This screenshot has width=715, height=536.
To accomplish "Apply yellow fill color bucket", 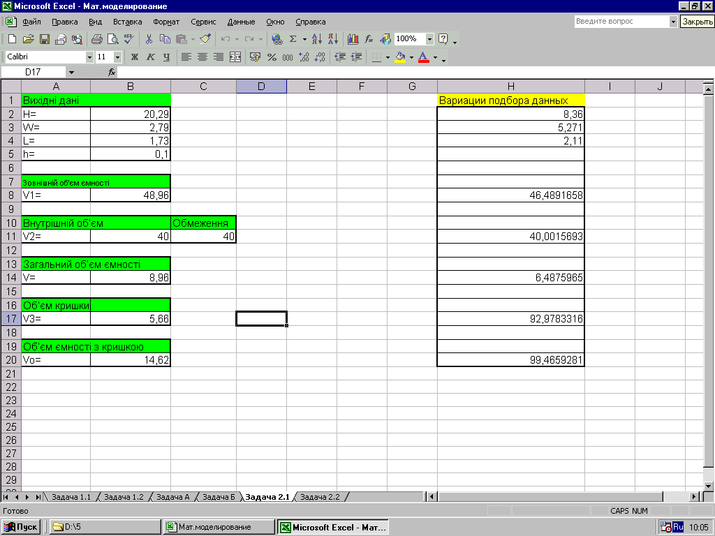I will pos(400,57).
